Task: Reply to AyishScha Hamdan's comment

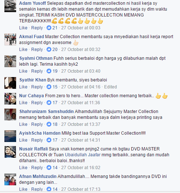Action: coord(37,140)
